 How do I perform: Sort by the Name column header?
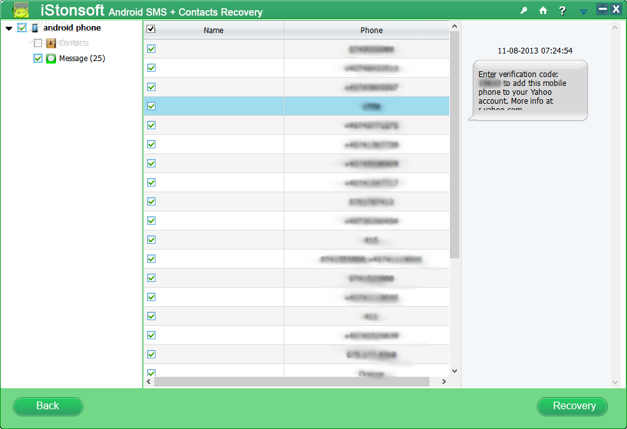click(x=213, y=30)
